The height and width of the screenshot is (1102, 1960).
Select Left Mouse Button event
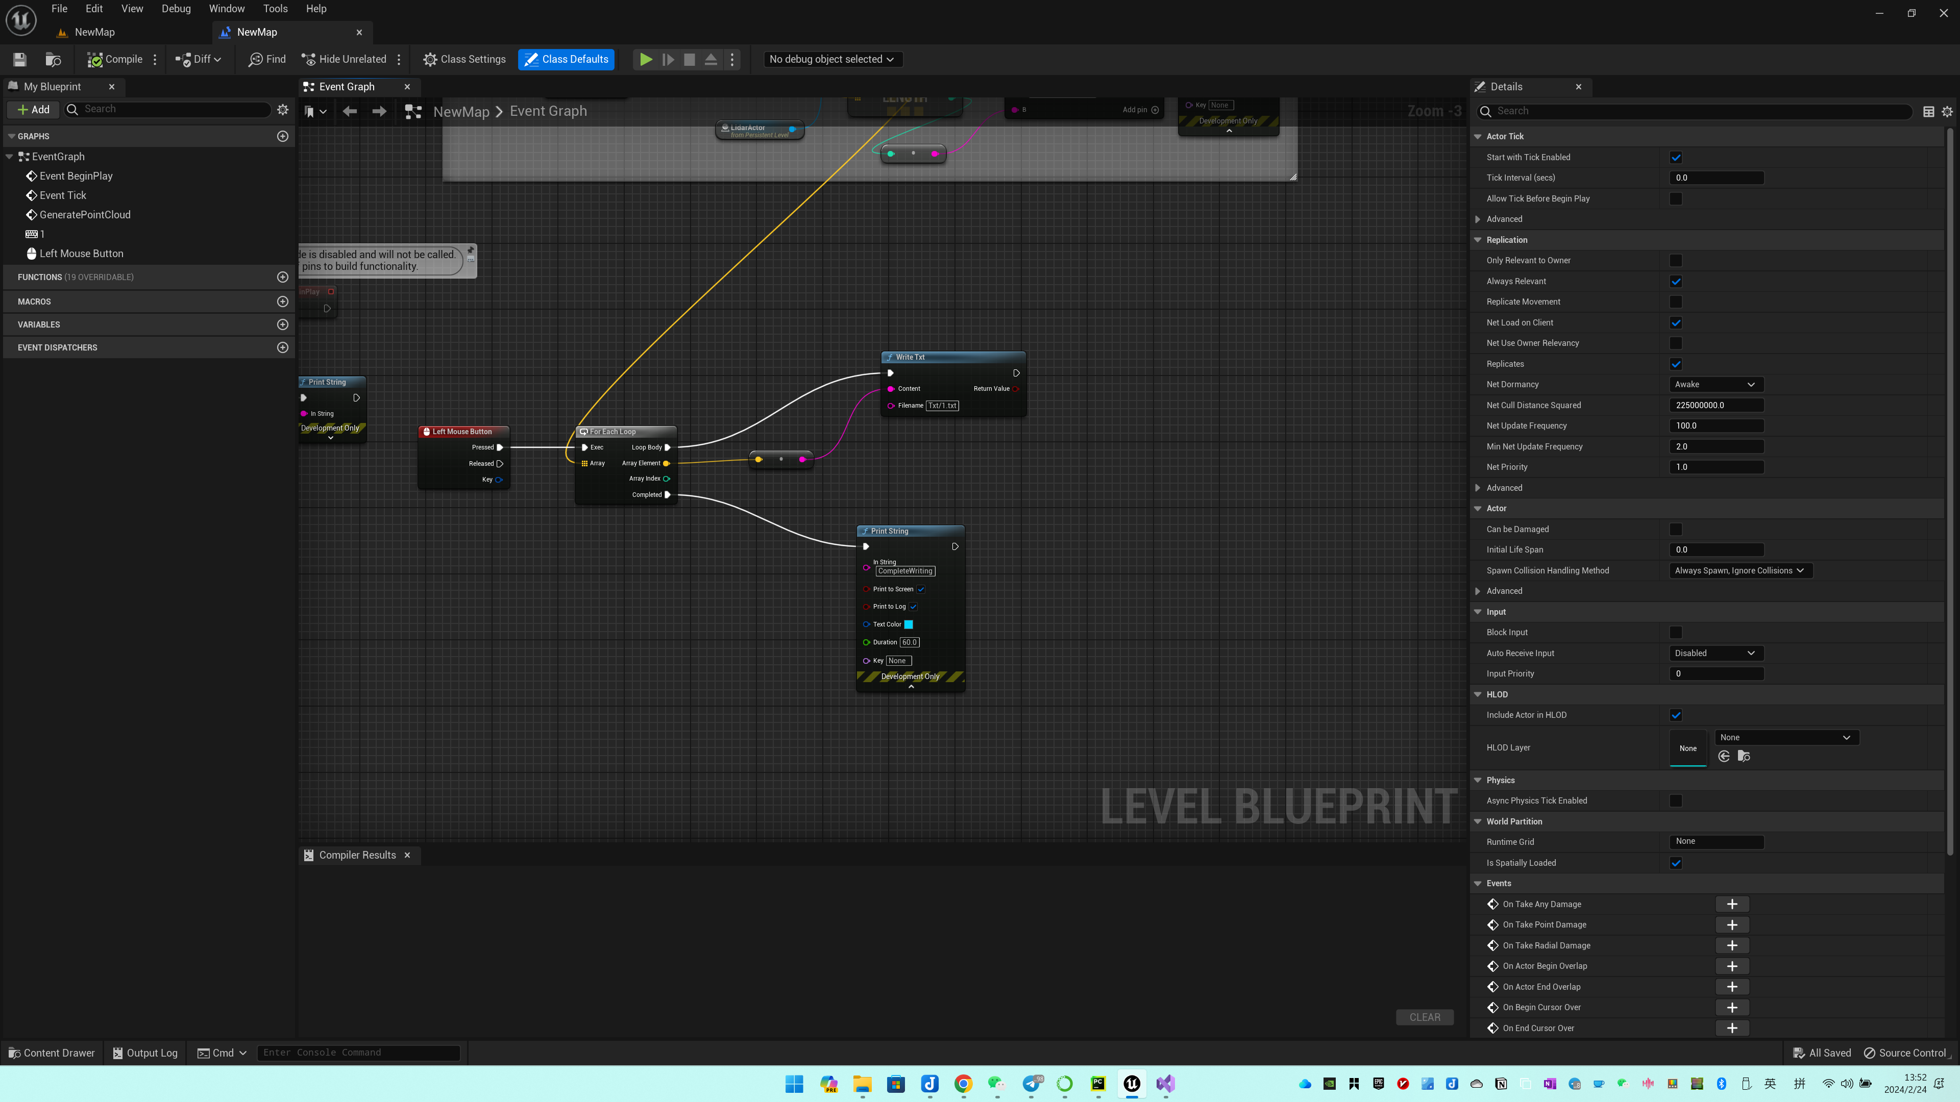[82, 253]
